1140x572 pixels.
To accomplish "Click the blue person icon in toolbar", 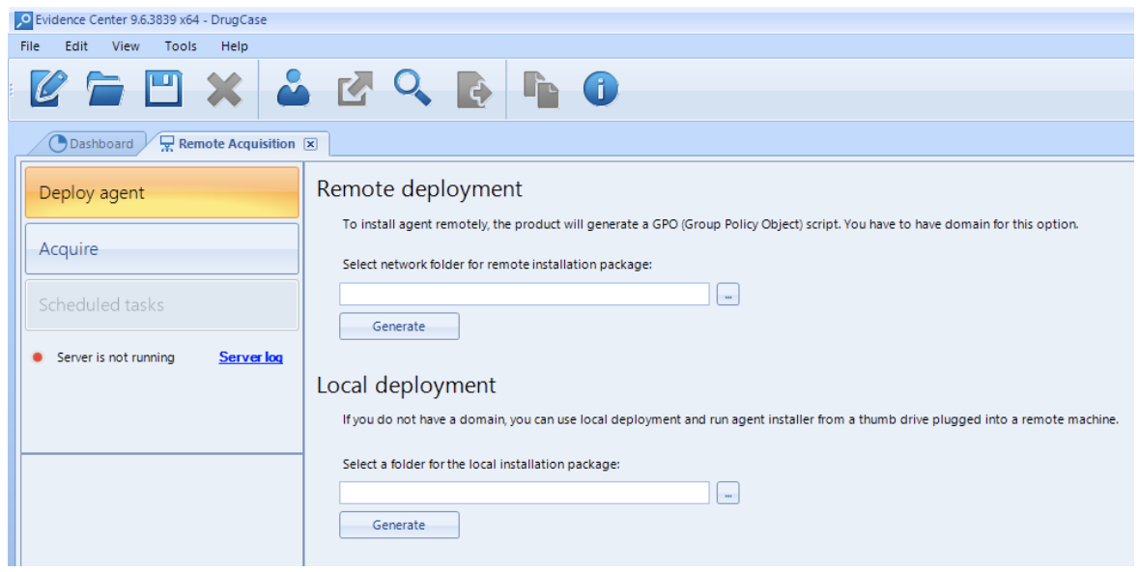I will [293, 89].
